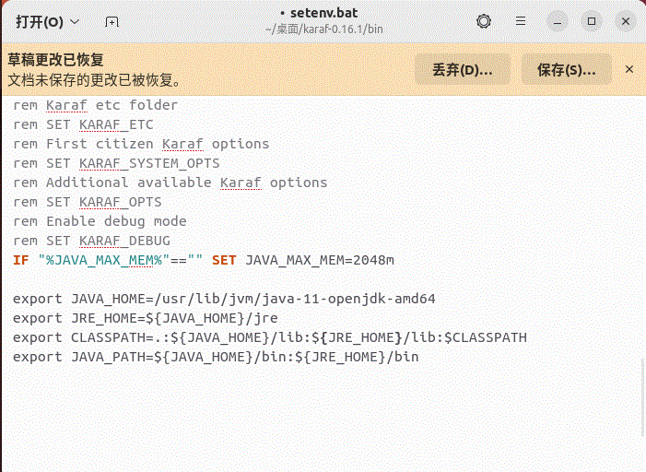Click the "%JAVA_MAX_MEM%" string
The height and width of the screenshot is (472, 646).
click(104, 261)
